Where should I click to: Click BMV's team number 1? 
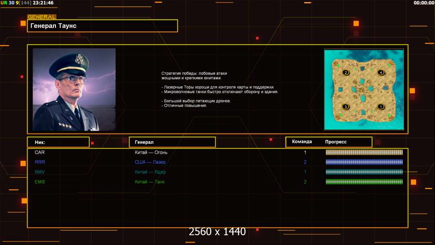305,172
